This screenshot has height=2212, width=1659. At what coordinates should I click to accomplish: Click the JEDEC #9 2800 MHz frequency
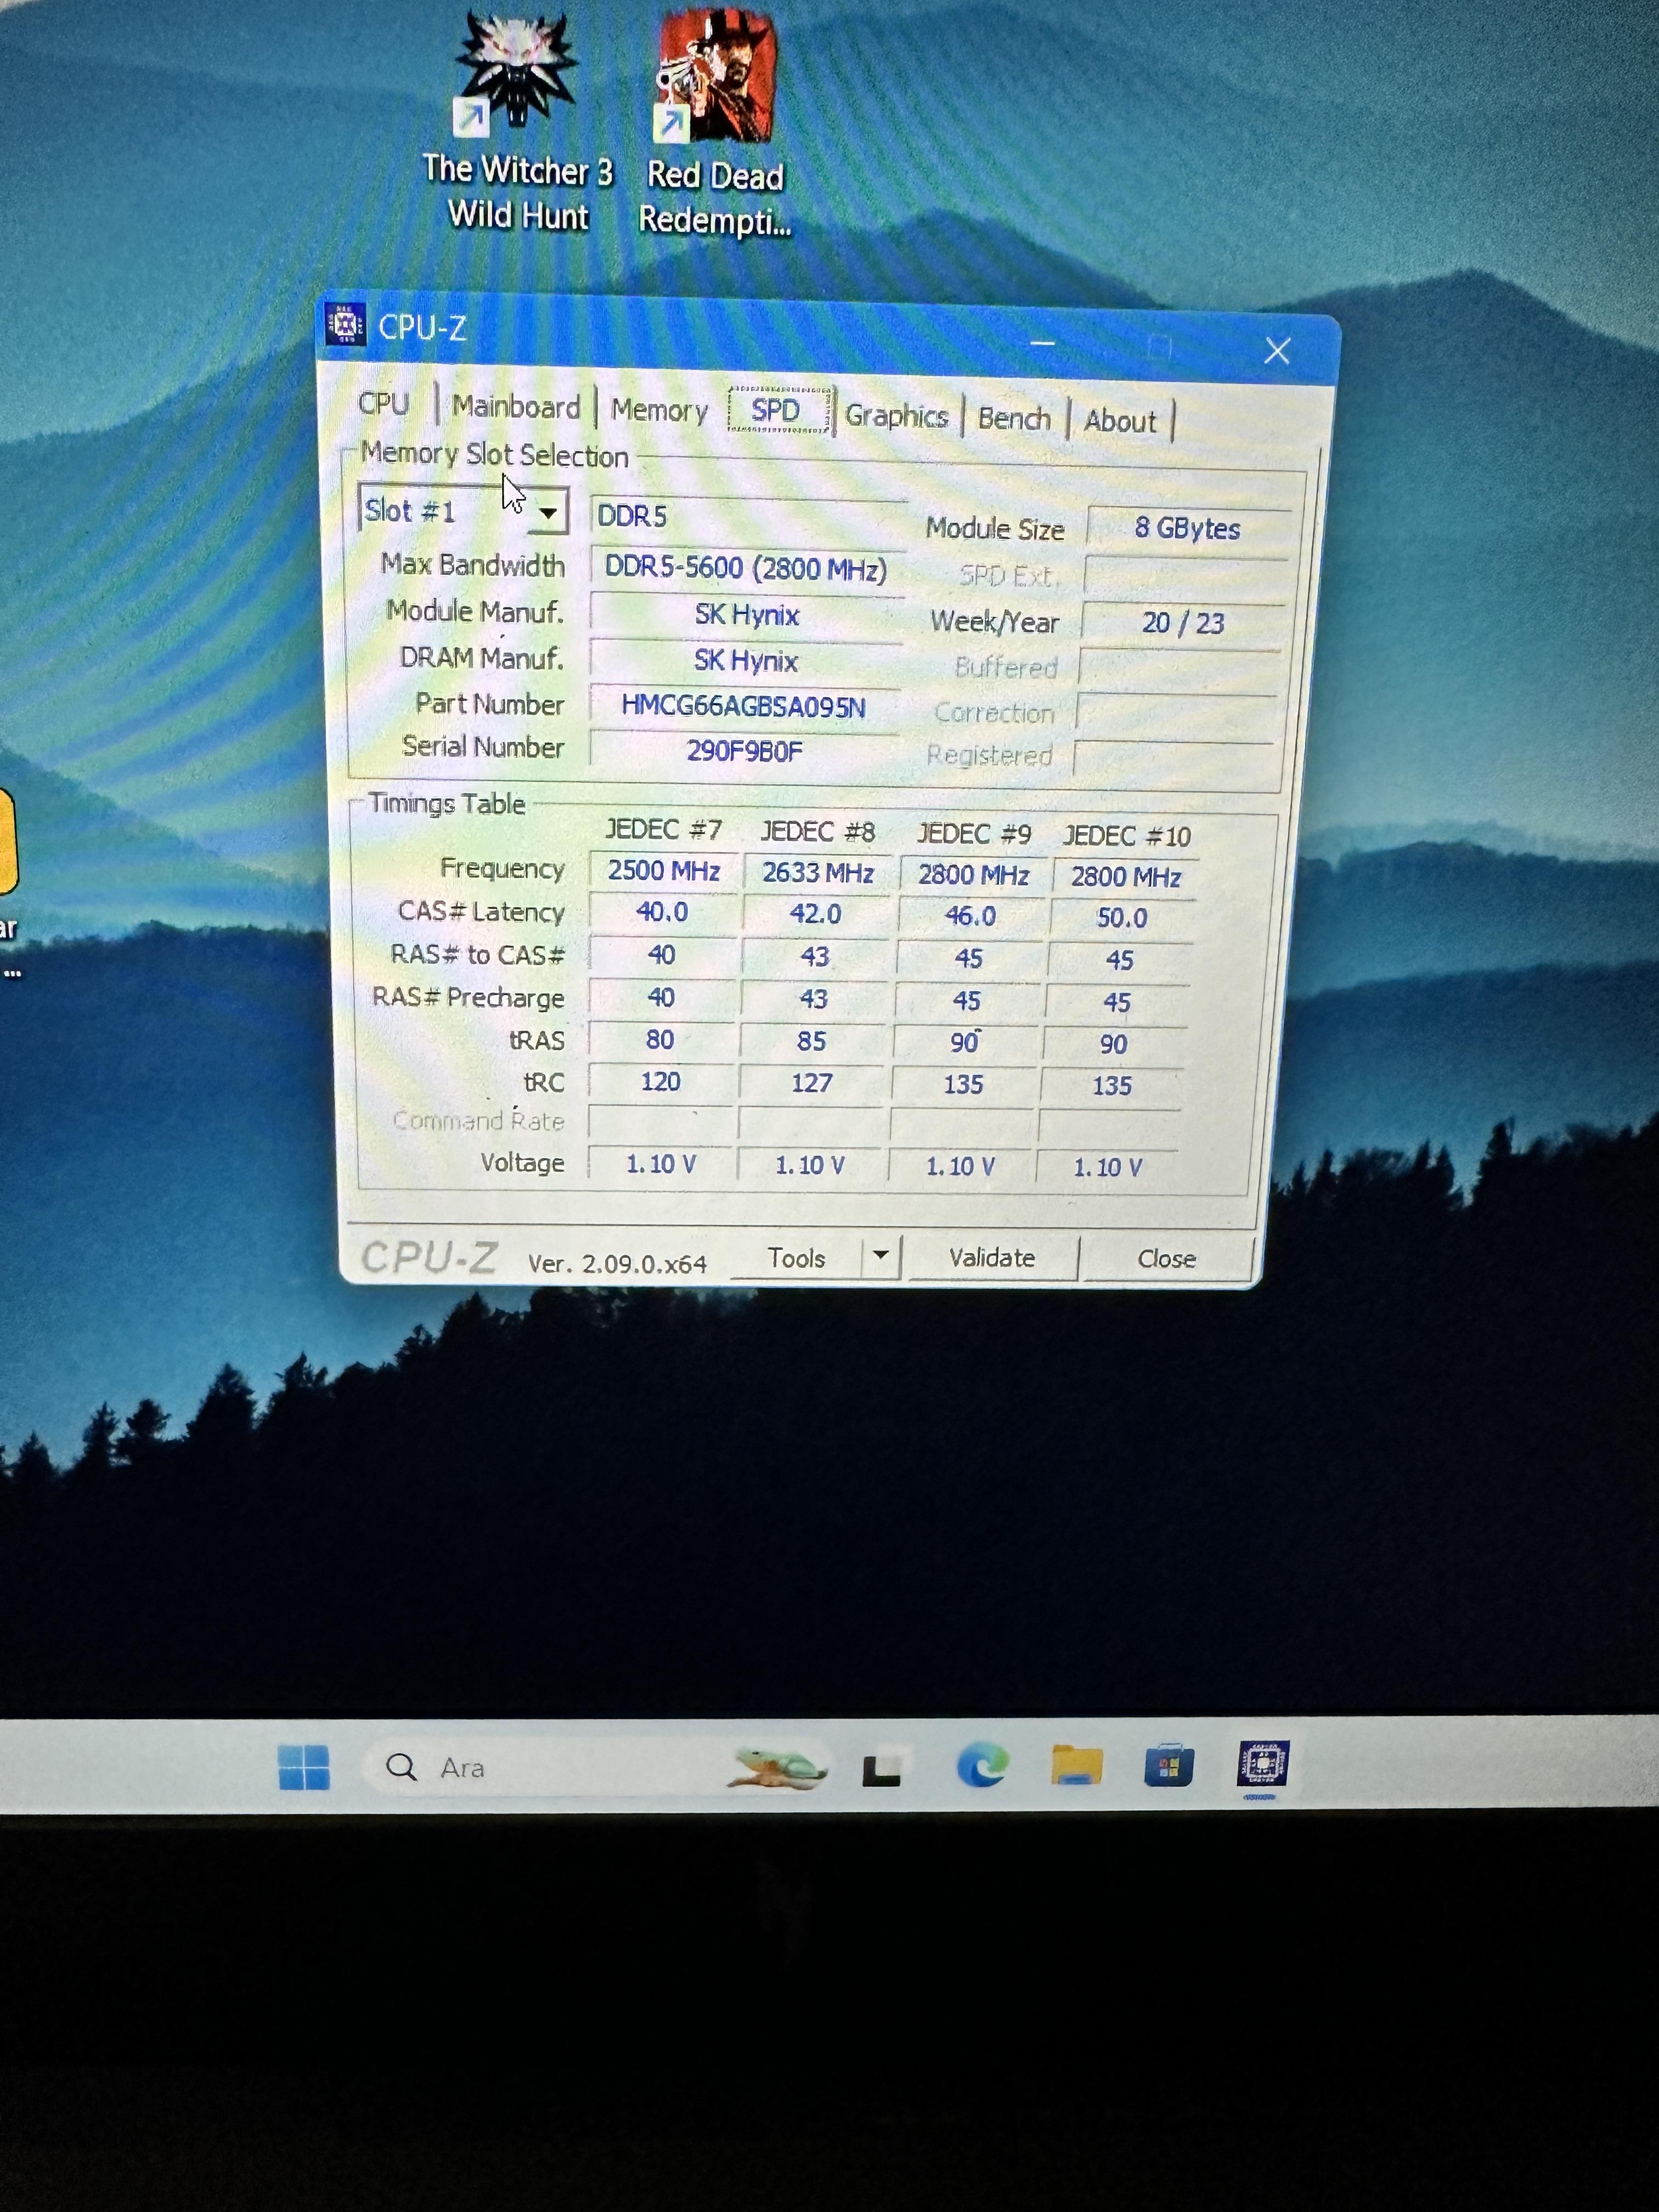click(973, 876)
